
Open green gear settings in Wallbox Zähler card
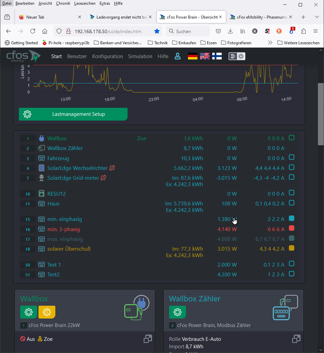pyautogui.click(x=178, y=312)
